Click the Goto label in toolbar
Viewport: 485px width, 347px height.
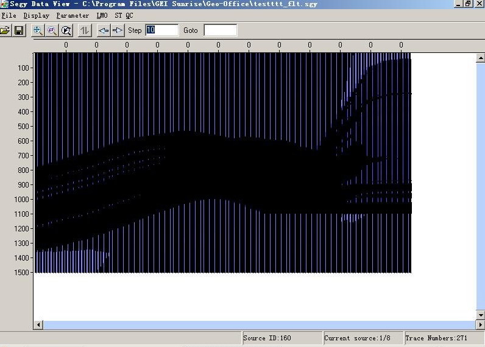190,30
